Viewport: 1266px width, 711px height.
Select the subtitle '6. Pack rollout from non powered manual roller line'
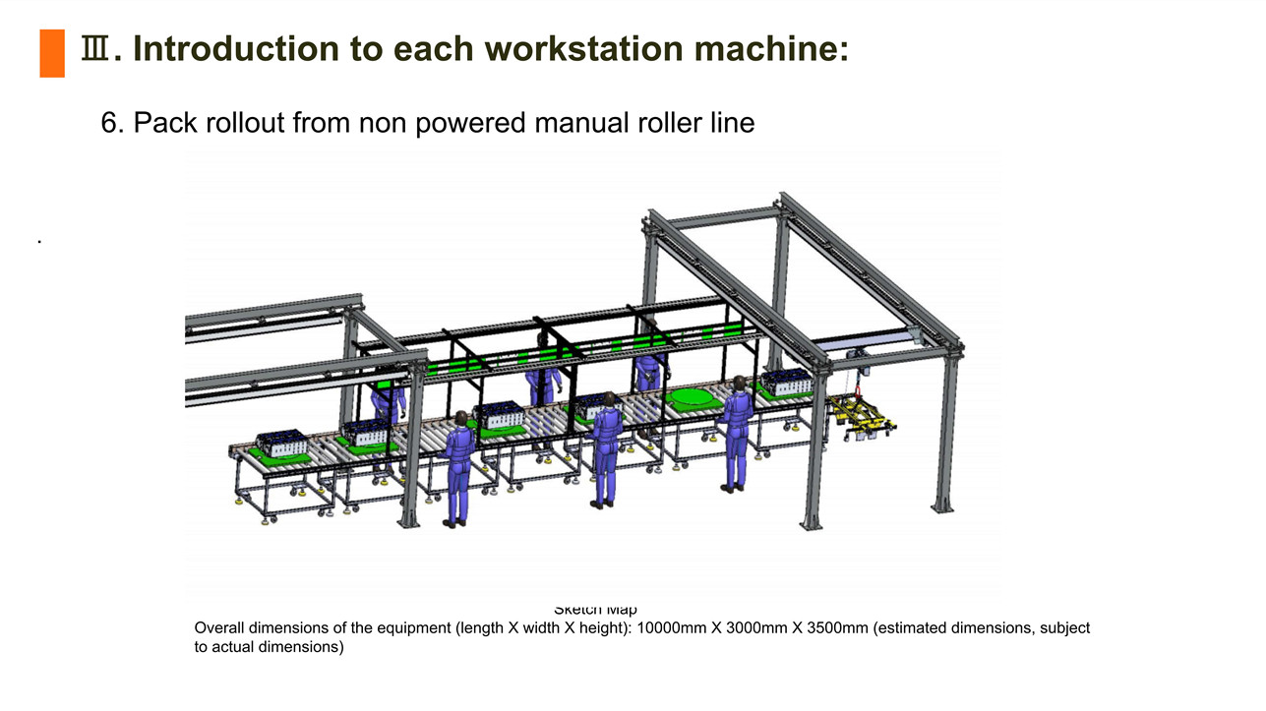(428, 123)
